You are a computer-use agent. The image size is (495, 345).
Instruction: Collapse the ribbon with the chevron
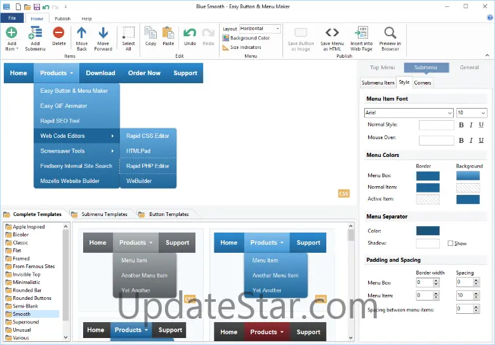point(487,55)
